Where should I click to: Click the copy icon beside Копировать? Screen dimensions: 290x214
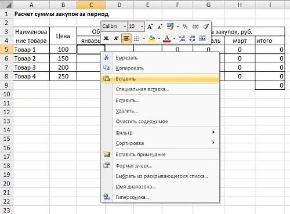(106, 68)
